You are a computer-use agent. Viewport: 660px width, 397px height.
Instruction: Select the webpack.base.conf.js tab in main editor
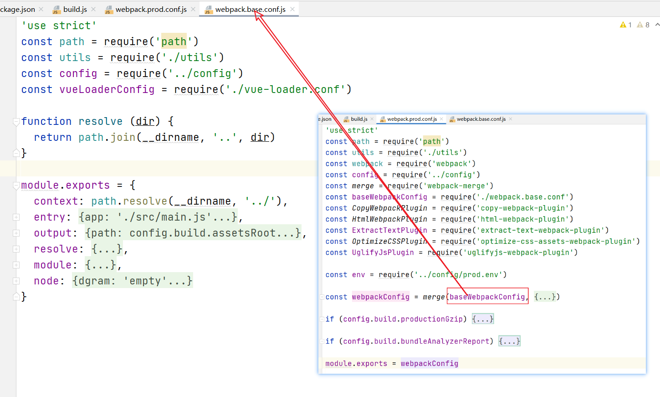[250, 9]
